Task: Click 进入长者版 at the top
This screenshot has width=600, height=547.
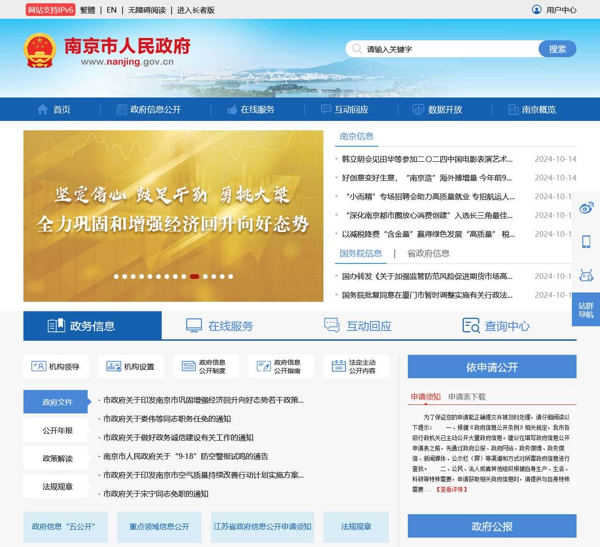Action: [x=195, y=9]
